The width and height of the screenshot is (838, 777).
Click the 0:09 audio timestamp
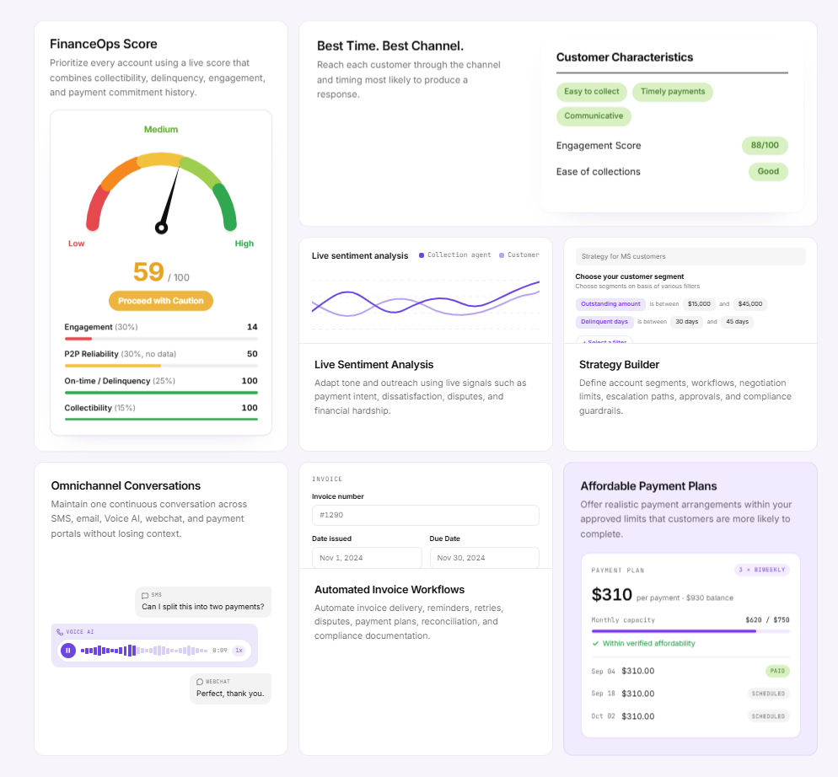coord(220,651)
